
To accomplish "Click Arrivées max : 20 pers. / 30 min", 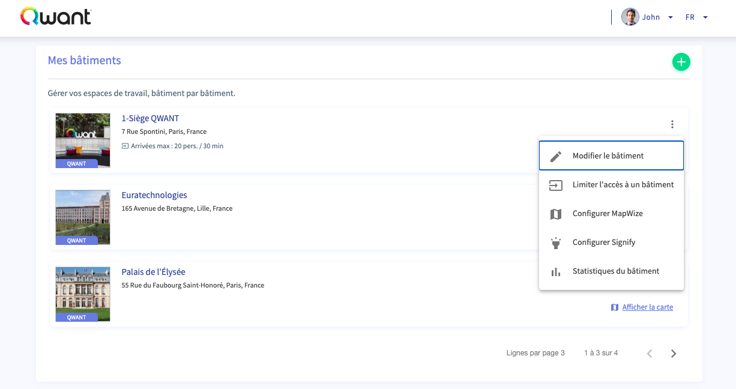I will [x=177, y=146].
